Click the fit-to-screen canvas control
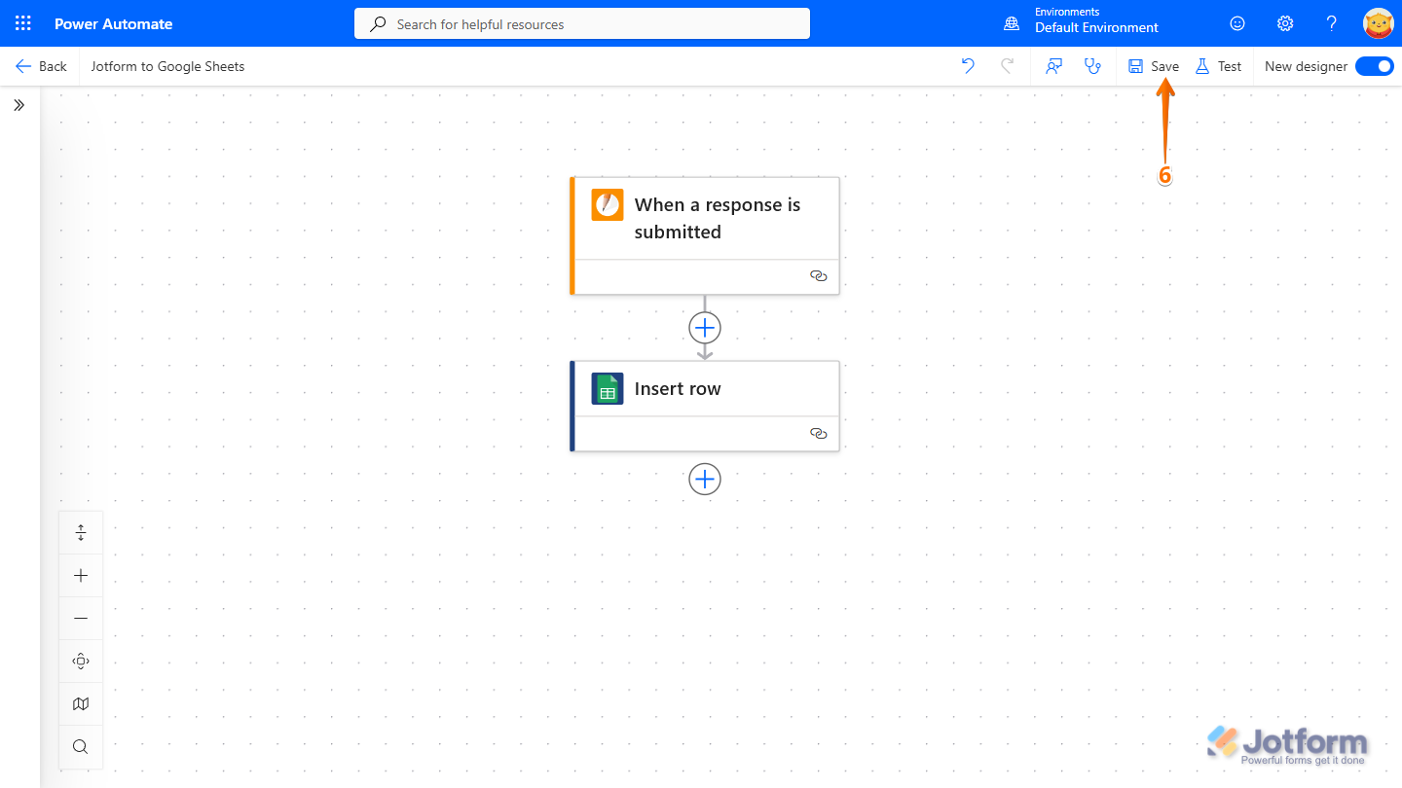The width and height of the screenshot is (1402, 788). [81, 661]
